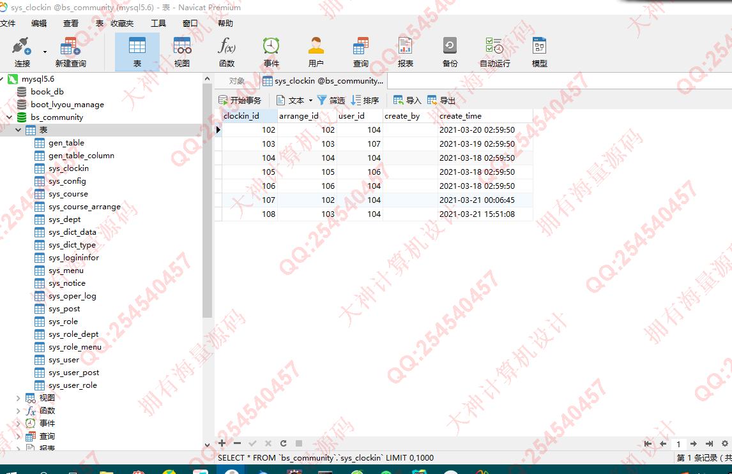The height and width of the screenshot is (474, 732).
Task: Switch to the sys_clockin @bs_community tab
Action: click(x=323, y=81)
